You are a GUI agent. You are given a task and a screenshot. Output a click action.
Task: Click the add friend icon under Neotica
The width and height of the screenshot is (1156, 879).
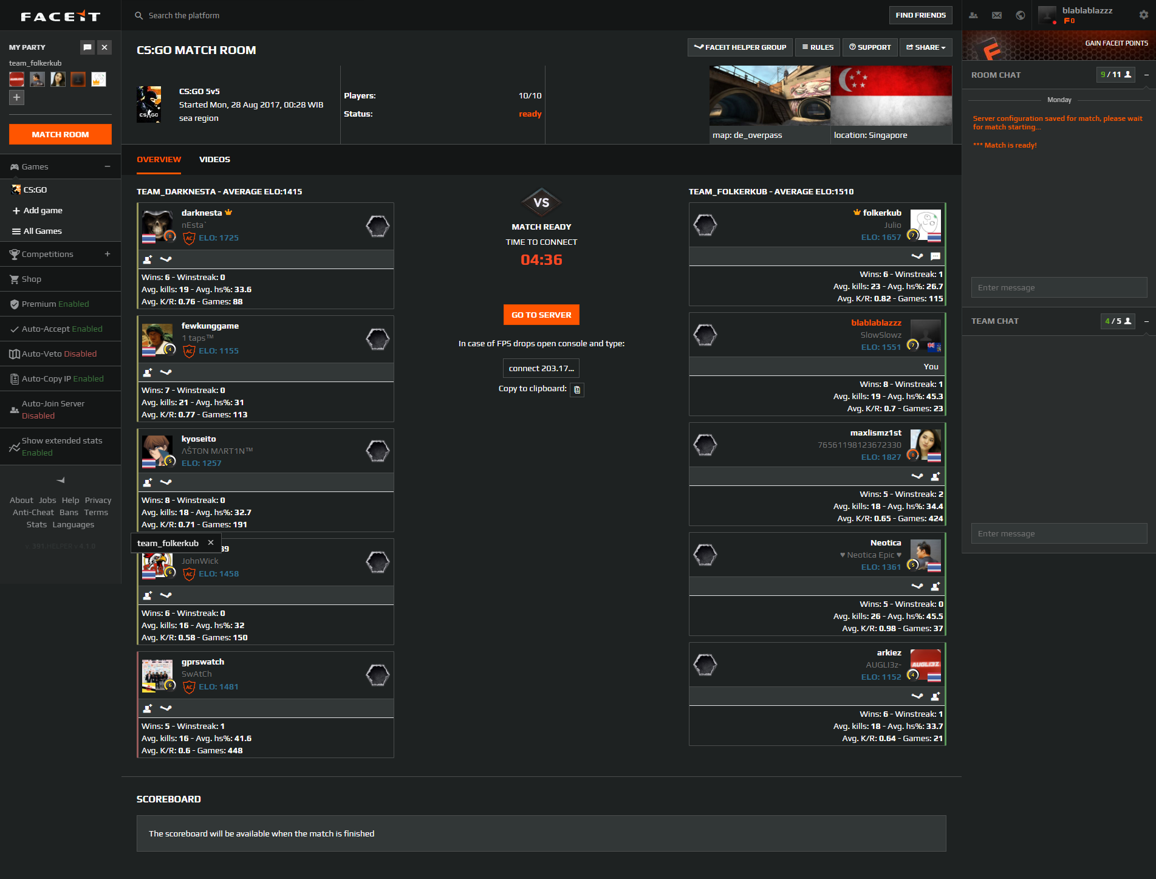[x=935, y=586]
